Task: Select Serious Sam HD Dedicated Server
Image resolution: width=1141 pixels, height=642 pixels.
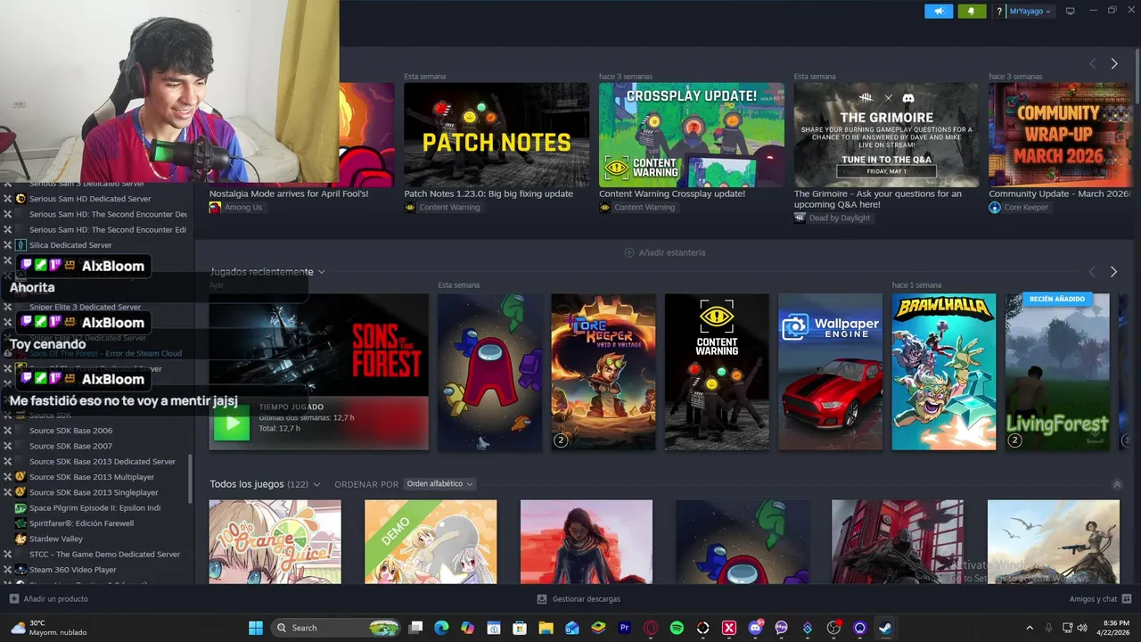Action: click(x=90, y=199)
